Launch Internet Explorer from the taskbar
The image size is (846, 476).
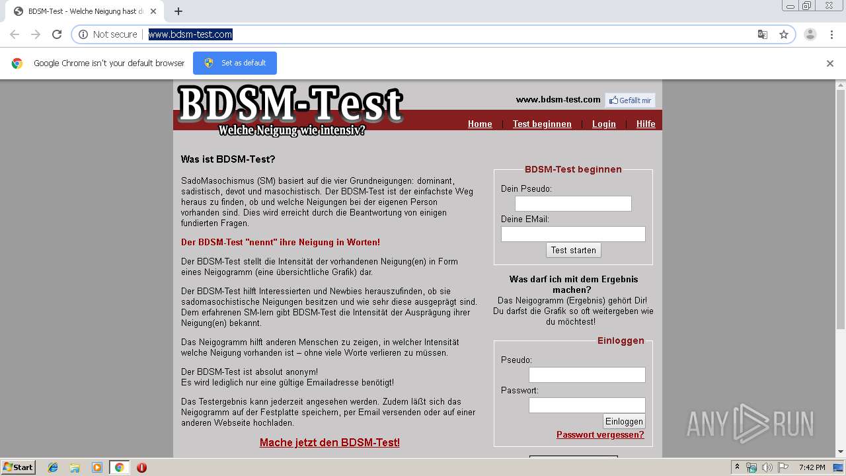pos(53,467)
